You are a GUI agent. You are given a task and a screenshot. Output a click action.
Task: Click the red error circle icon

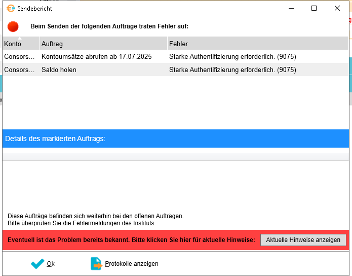coord(13,26)
